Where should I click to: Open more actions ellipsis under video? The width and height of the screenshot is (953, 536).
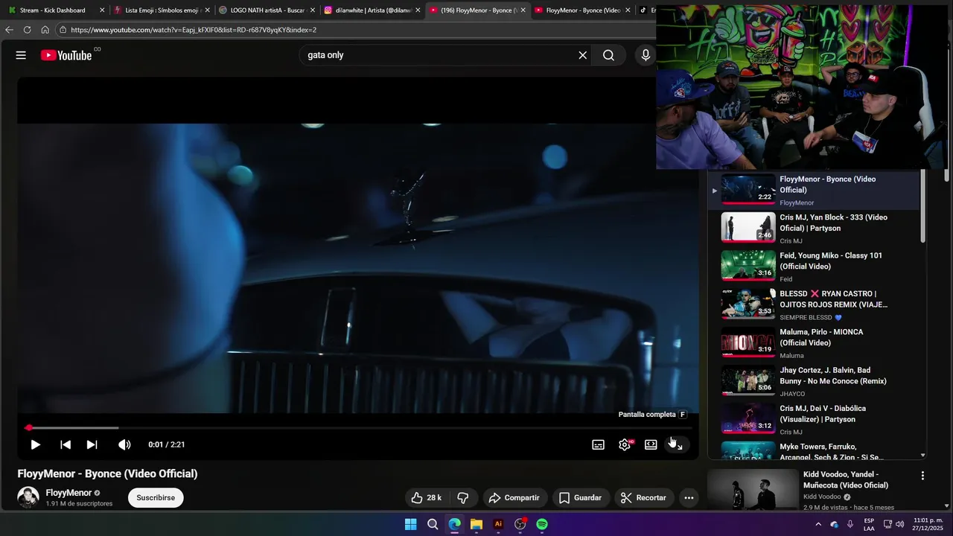(x=689, y=497)
